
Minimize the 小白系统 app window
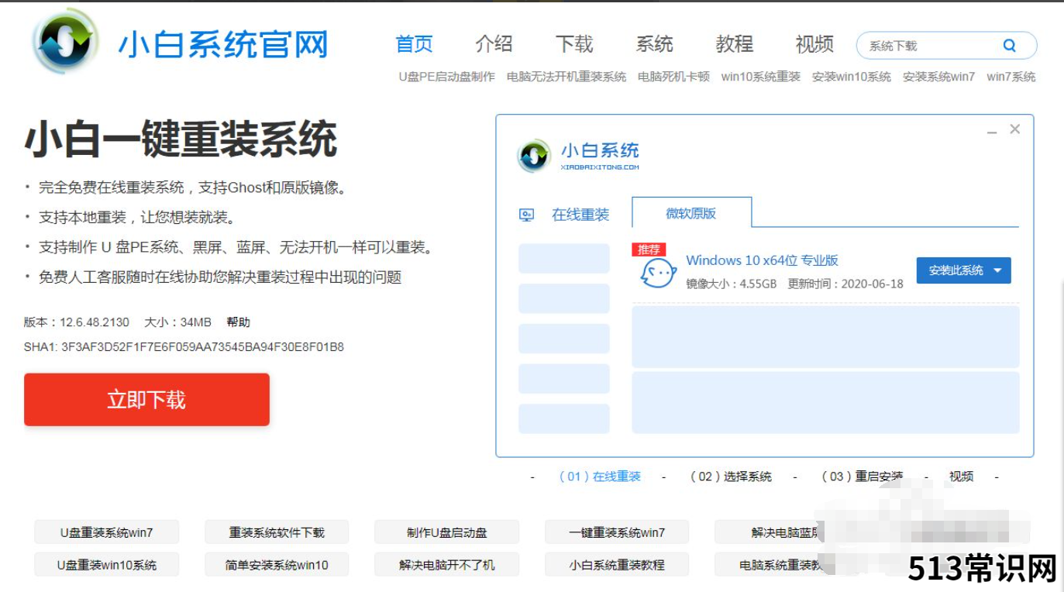(991, 131)
